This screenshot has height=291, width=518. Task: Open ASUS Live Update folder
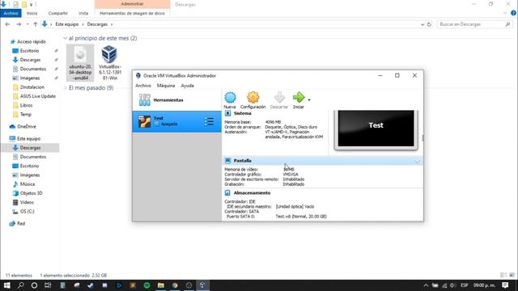[38, 96]
